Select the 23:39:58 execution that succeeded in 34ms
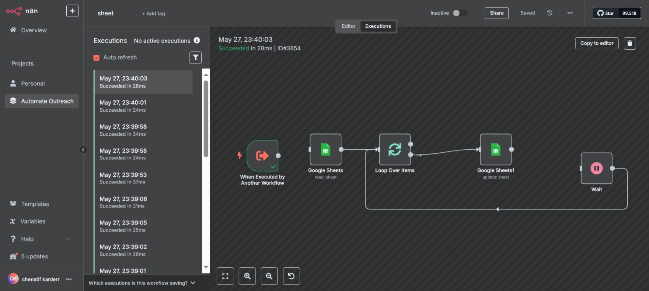 point(143,130)
